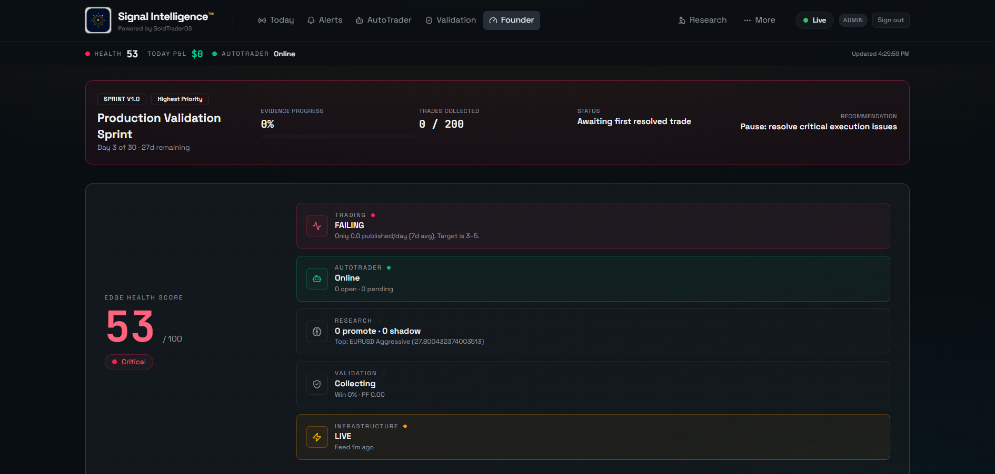Click 'Feed 1m ago' text

click(354, 447)
